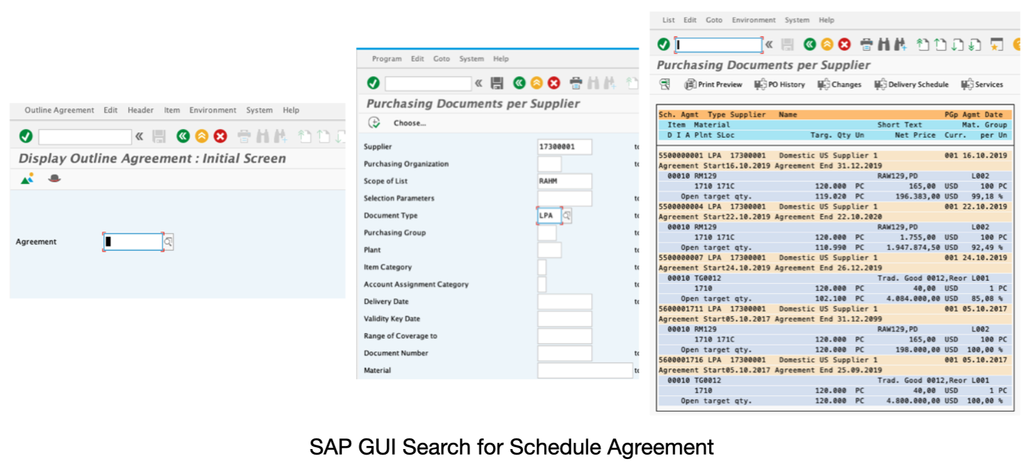Click Print icon in middle selection window
The height and width of the screenshot is (464, 1034).
[x=576, y=83]
